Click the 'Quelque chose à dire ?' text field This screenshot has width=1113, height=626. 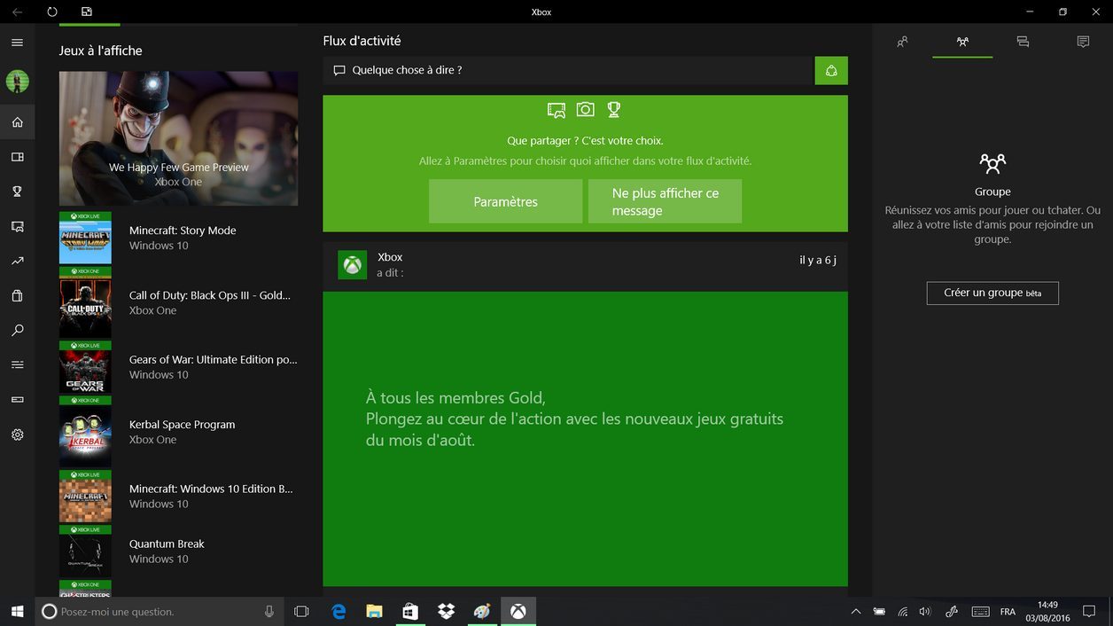point(567,70)
